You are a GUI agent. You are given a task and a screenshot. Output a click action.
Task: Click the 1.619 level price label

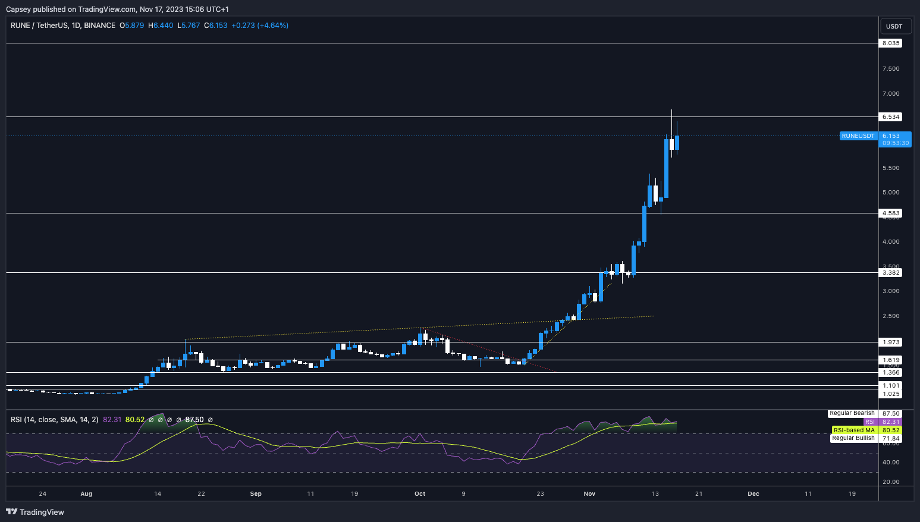[x=890, y=360]
